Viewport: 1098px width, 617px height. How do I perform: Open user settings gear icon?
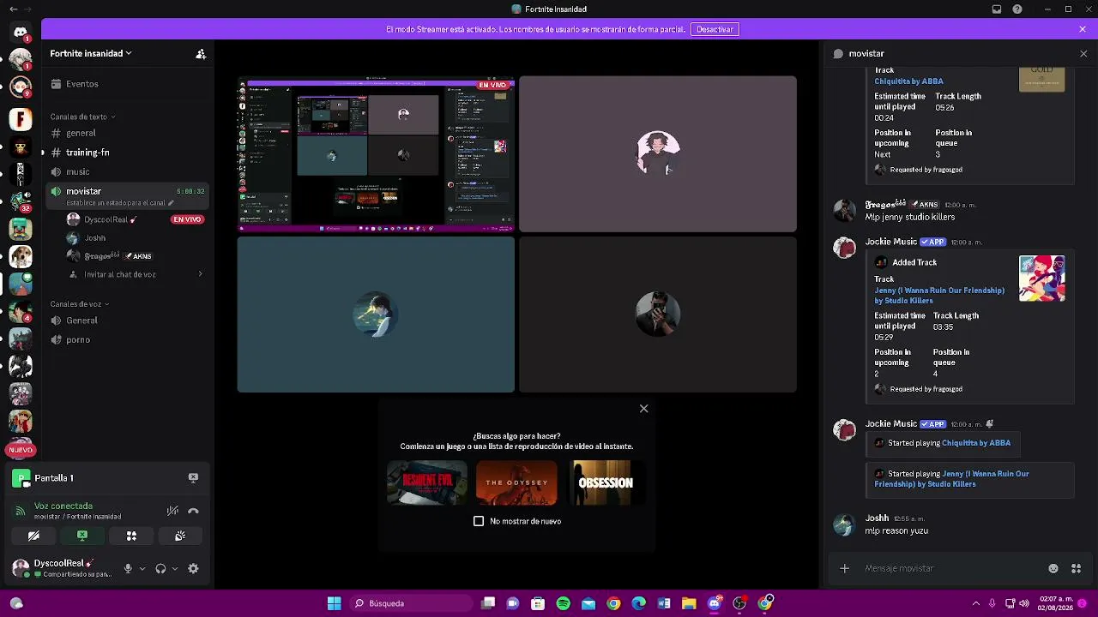click(x=193, y=568)
